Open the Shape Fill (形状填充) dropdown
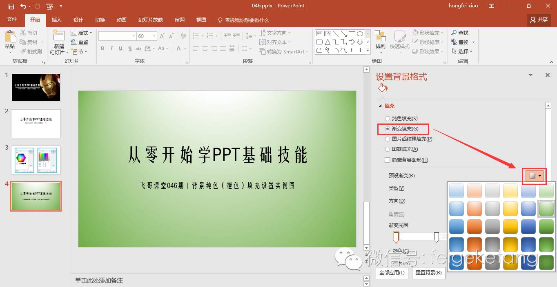 click(x=428, y=33)
